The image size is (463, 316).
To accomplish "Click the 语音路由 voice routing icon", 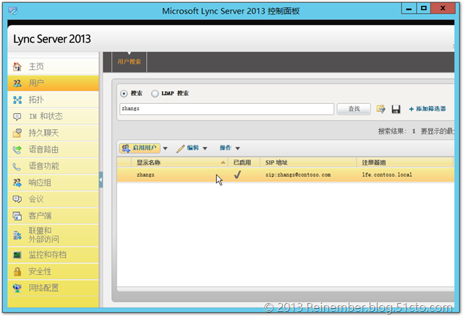I will tap(17, 149).
